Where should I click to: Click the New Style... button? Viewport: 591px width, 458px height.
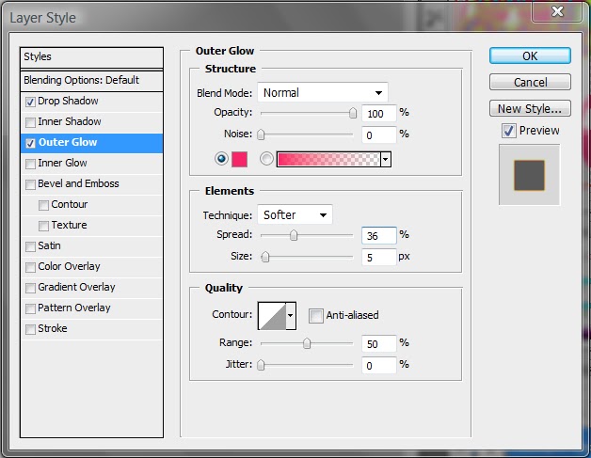tap(530, 108)
